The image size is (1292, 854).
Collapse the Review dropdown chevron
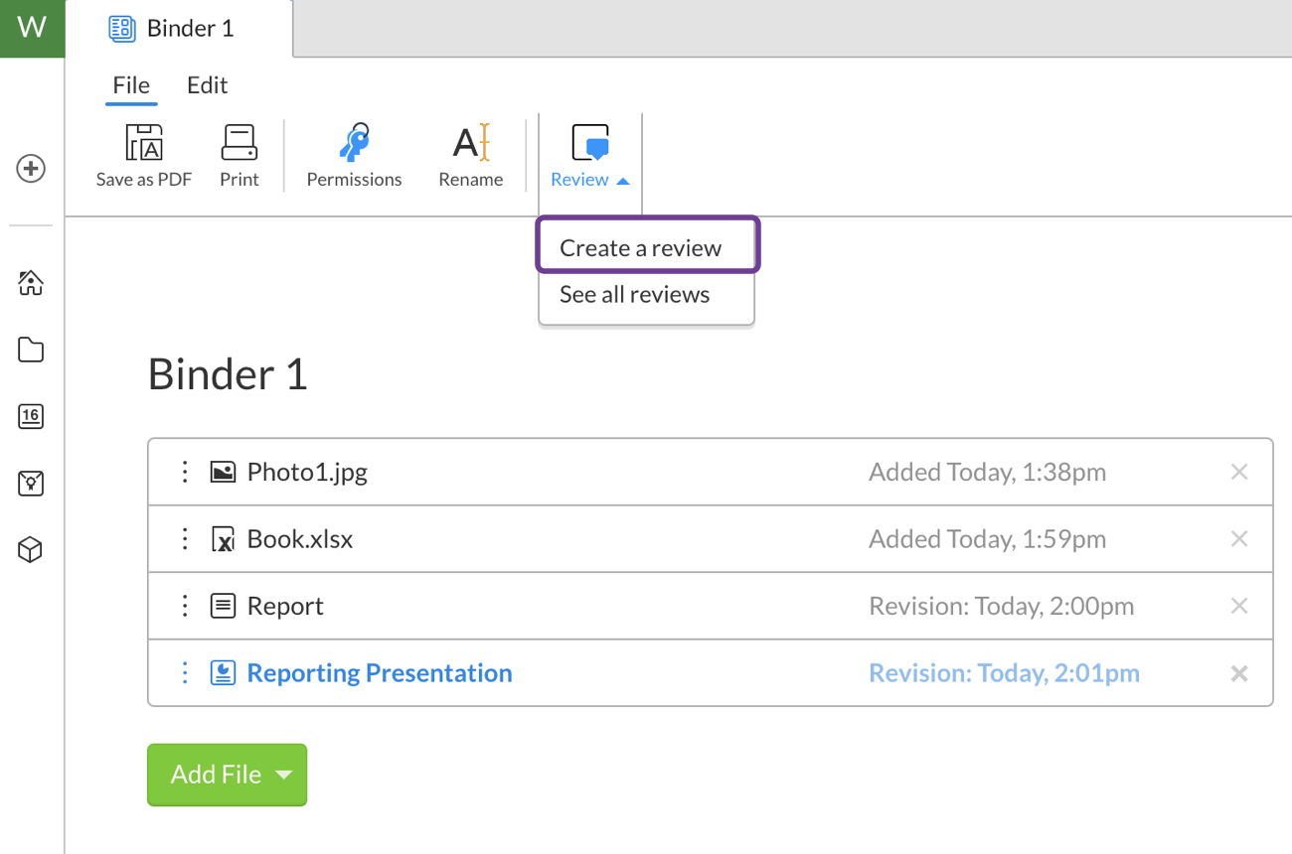[x=624, y=181]
